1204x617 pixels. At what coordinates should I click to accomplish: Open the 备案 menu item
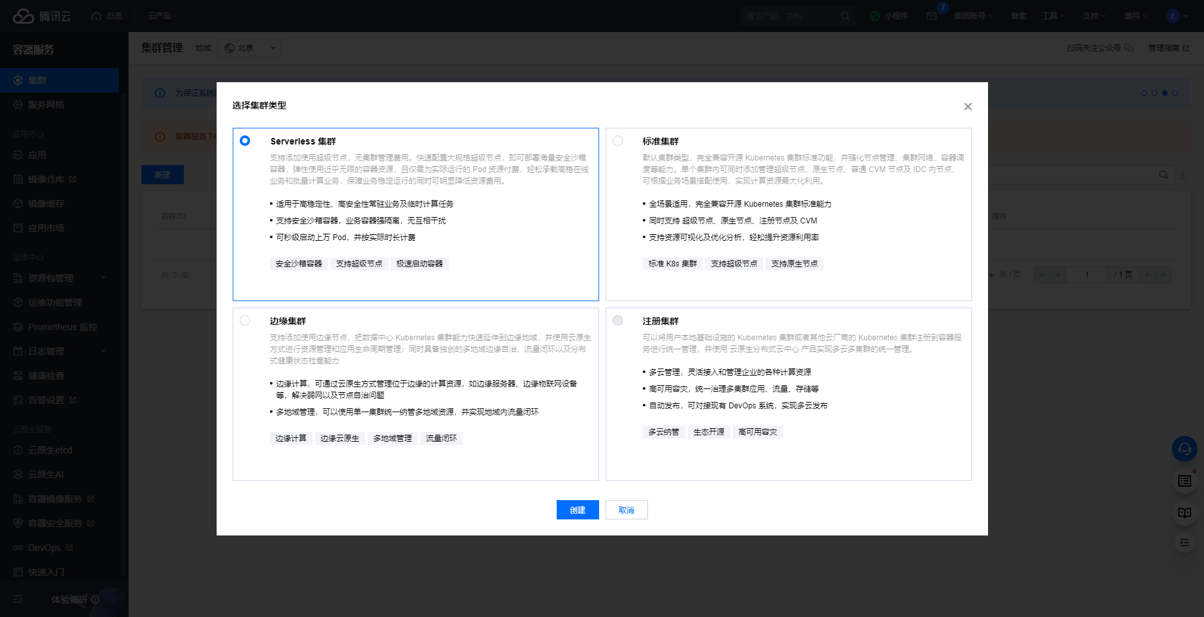(1019, 16)
